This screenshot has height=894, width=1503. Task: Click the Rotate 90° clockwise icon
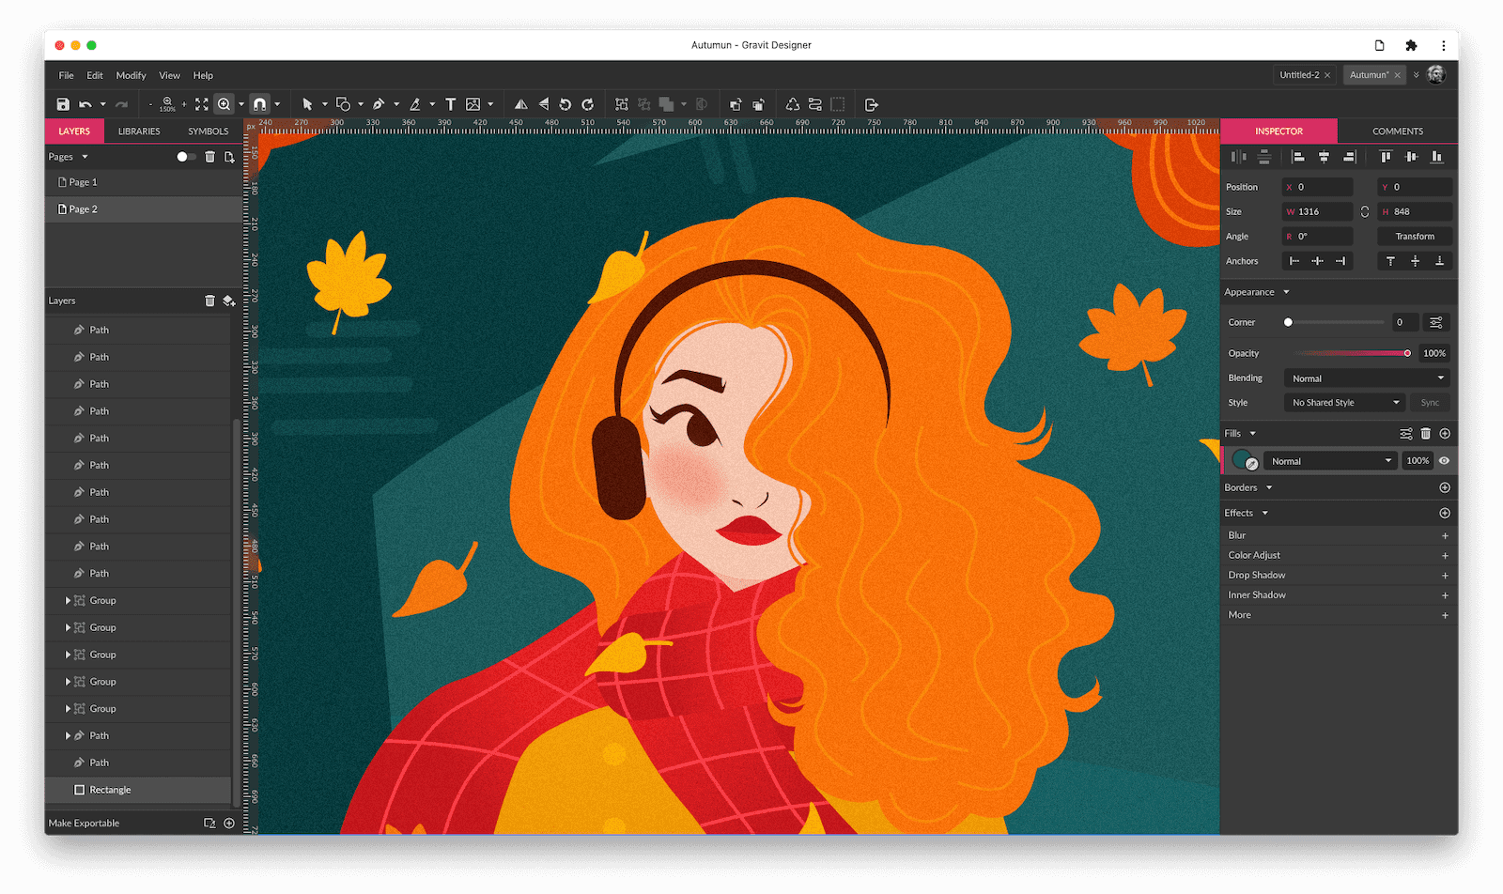coord(588,103)
